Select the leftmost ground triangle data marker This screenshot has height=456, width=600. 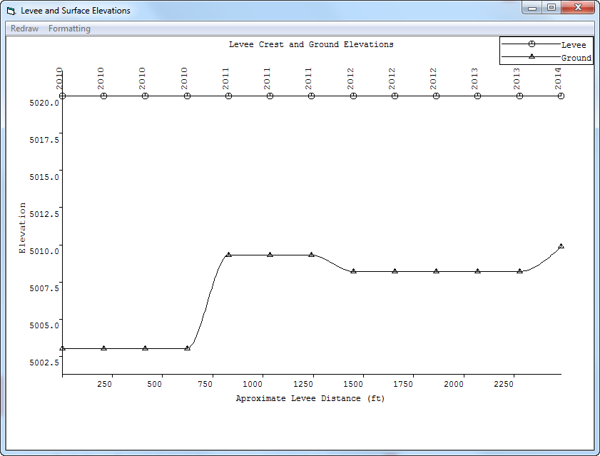coord(63,348)
